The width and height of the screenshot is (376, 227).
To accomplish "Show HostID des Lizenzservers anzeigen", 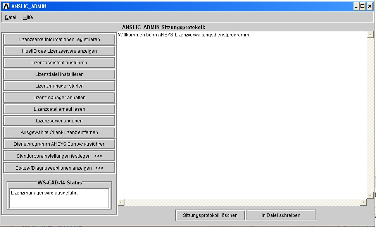I will [59, 51].
